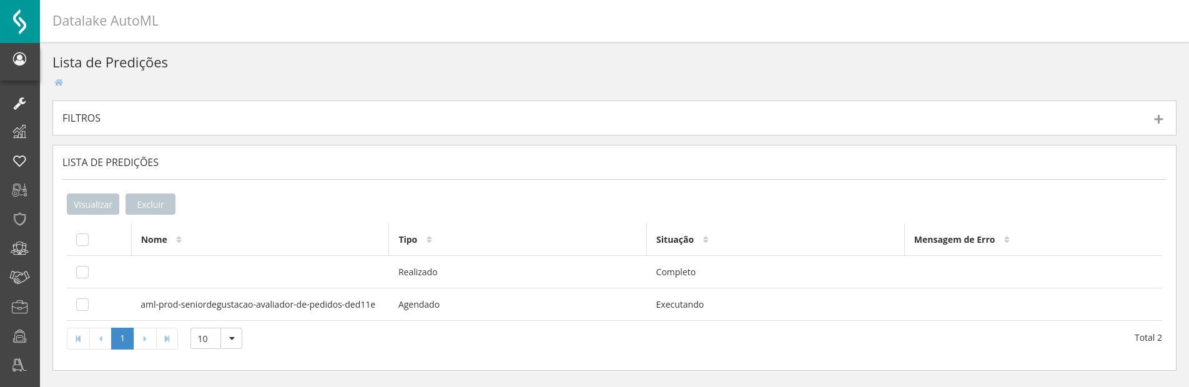Screen dimensions: 1189x387
Task: Expand the FILTROS panel with plus icon
Action: pos(1158,119)
